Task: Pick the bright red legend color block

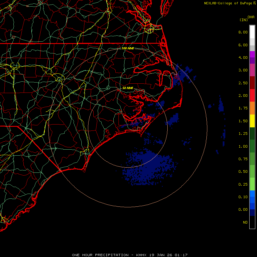Action: click(x=252, y=96)
